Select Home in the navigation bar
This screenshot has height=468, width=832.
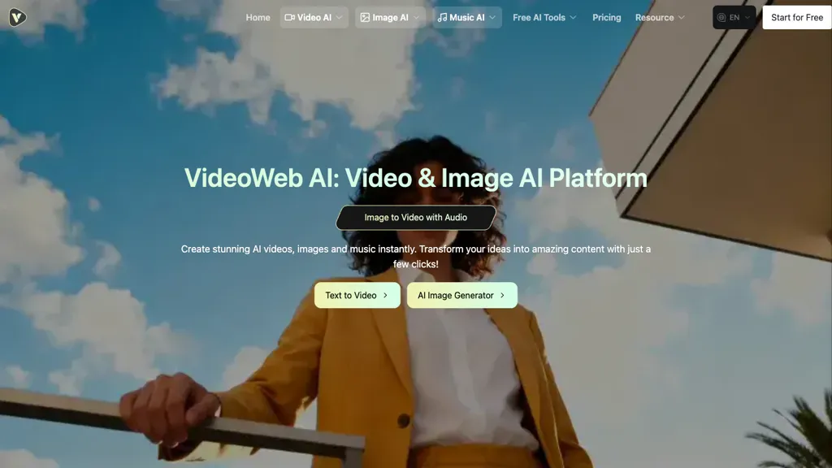(x=258, y=17)
